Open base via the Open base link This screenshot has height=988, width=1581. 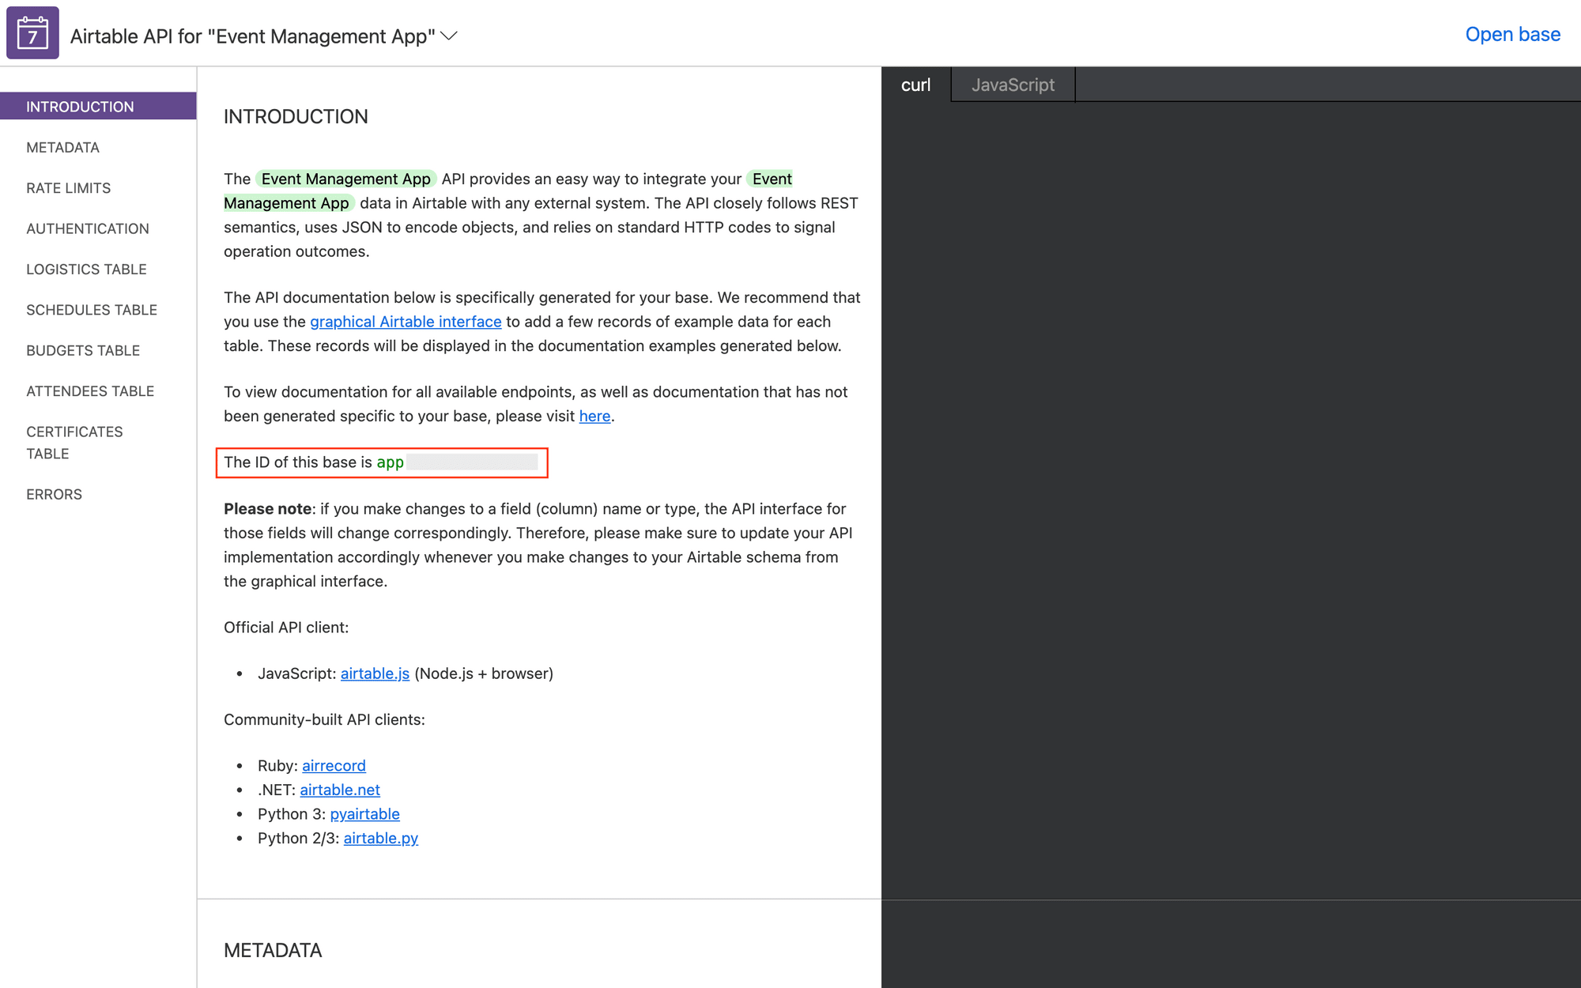click(x=1511, y=34)
